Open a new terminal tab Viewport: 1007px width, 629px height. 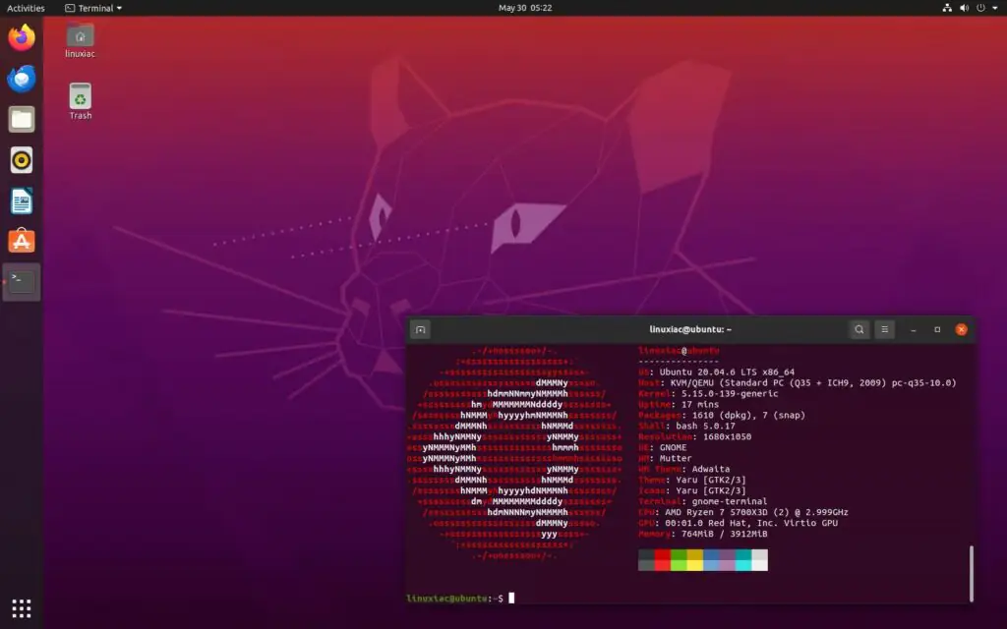tap(421, 329)
